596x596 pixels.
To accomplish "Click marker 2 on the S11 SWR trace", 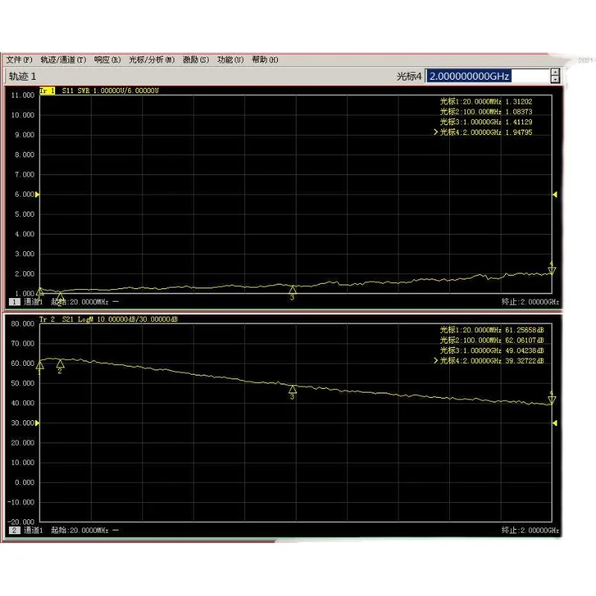I will pyautogui.click(x=60, y=296).
